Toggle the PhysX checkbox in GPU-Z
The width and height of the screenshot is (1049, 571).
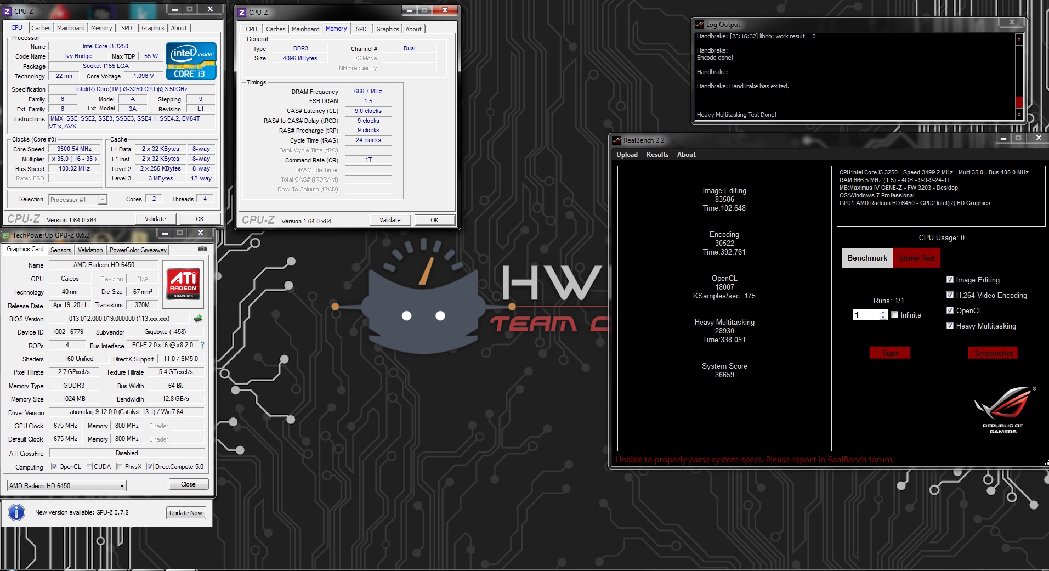point(120,467)
